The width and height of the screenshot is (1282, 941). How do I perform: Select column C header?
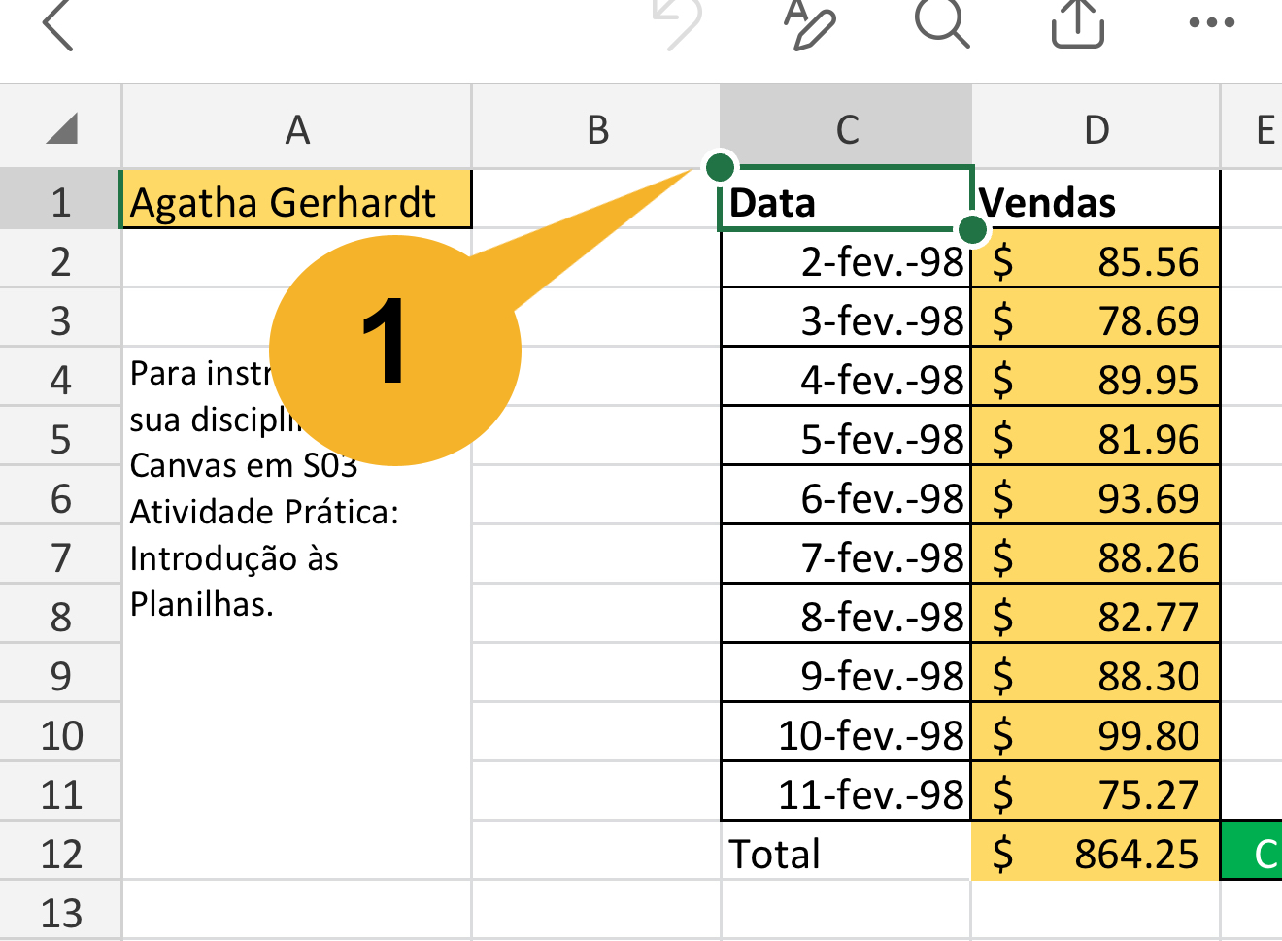click(x=847, y=128)
